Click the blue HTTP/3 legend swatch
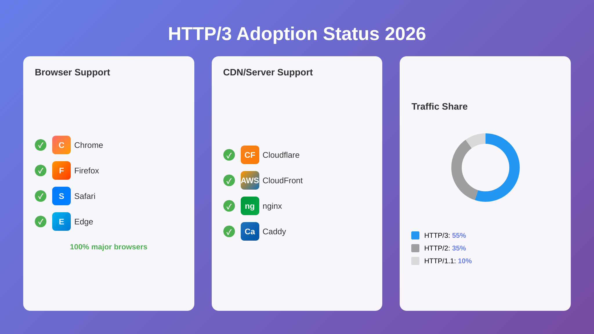594x334 pixels. pos(415,235)
